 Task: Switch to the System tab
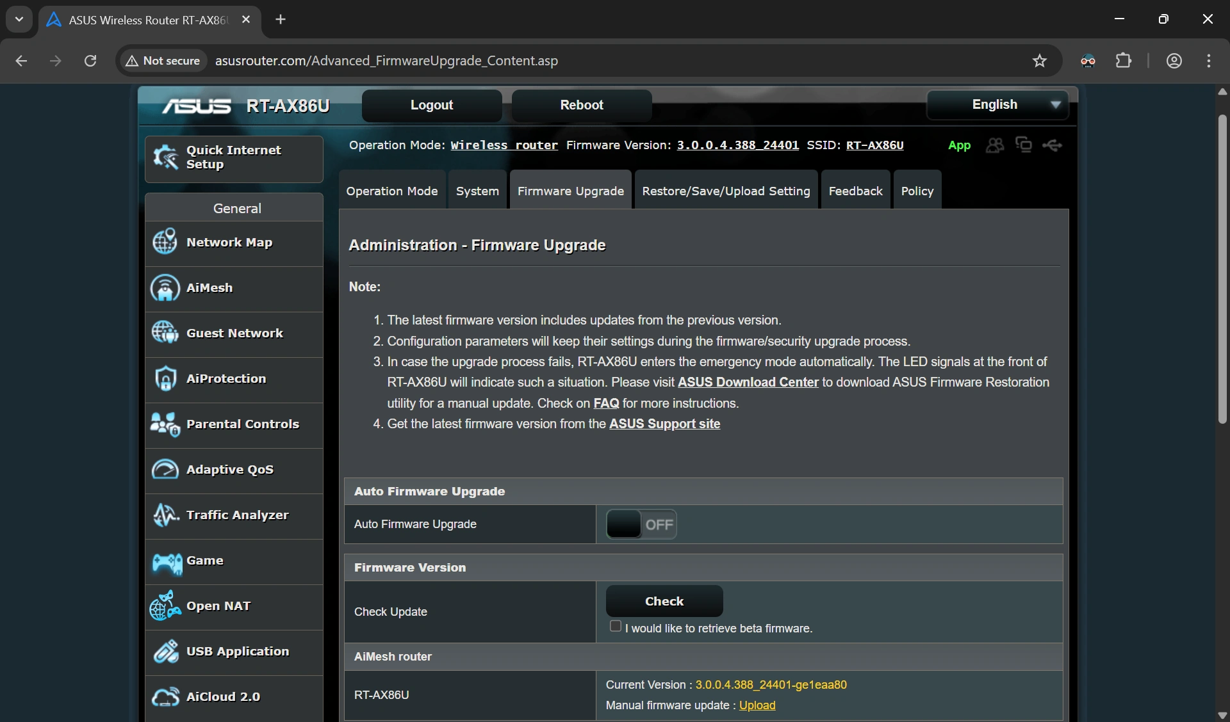click(477, 191)
